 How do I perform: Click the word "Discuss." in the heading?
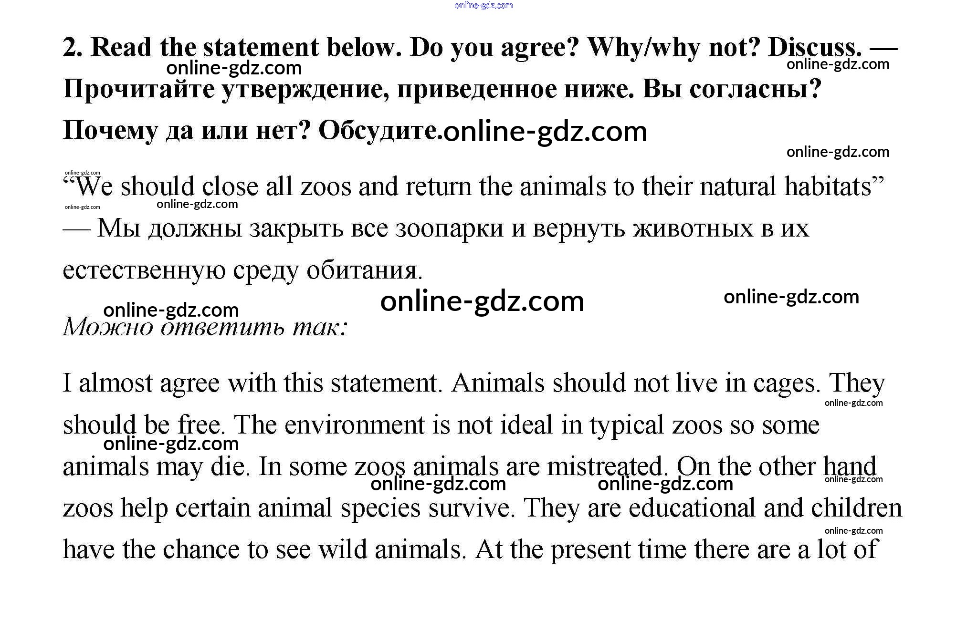coord(815,47)
